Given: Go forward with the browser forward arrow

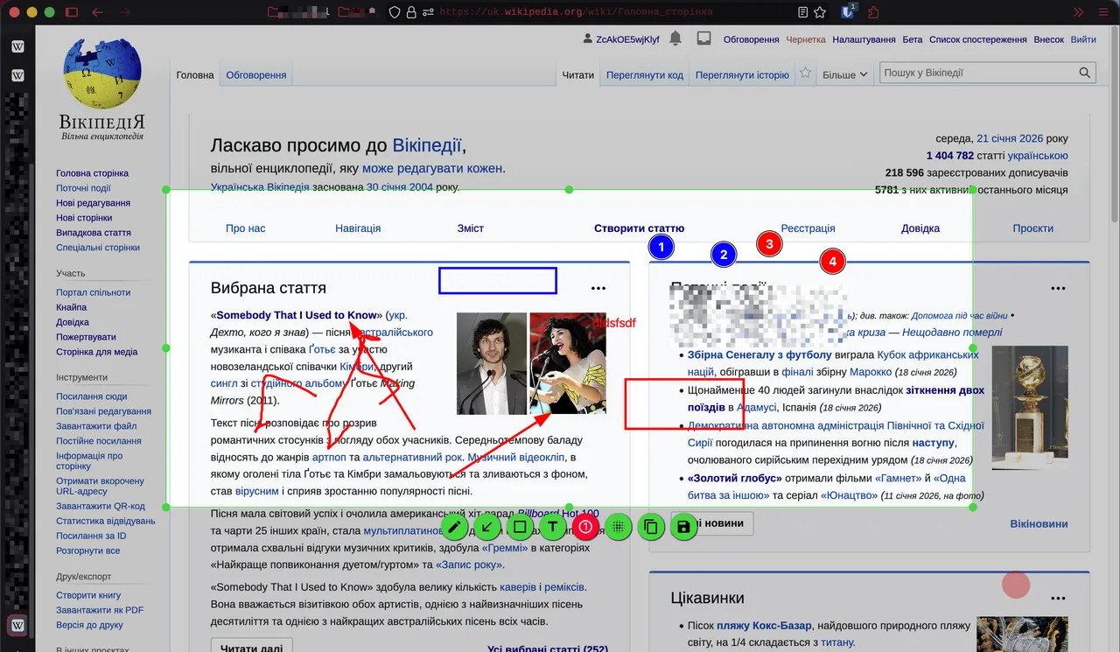Looking at the screenshot, I should pos(125,12).
